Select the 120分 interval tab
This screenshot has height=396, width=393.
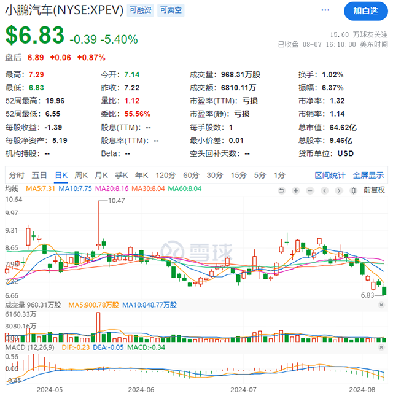(x=165, y=175)
